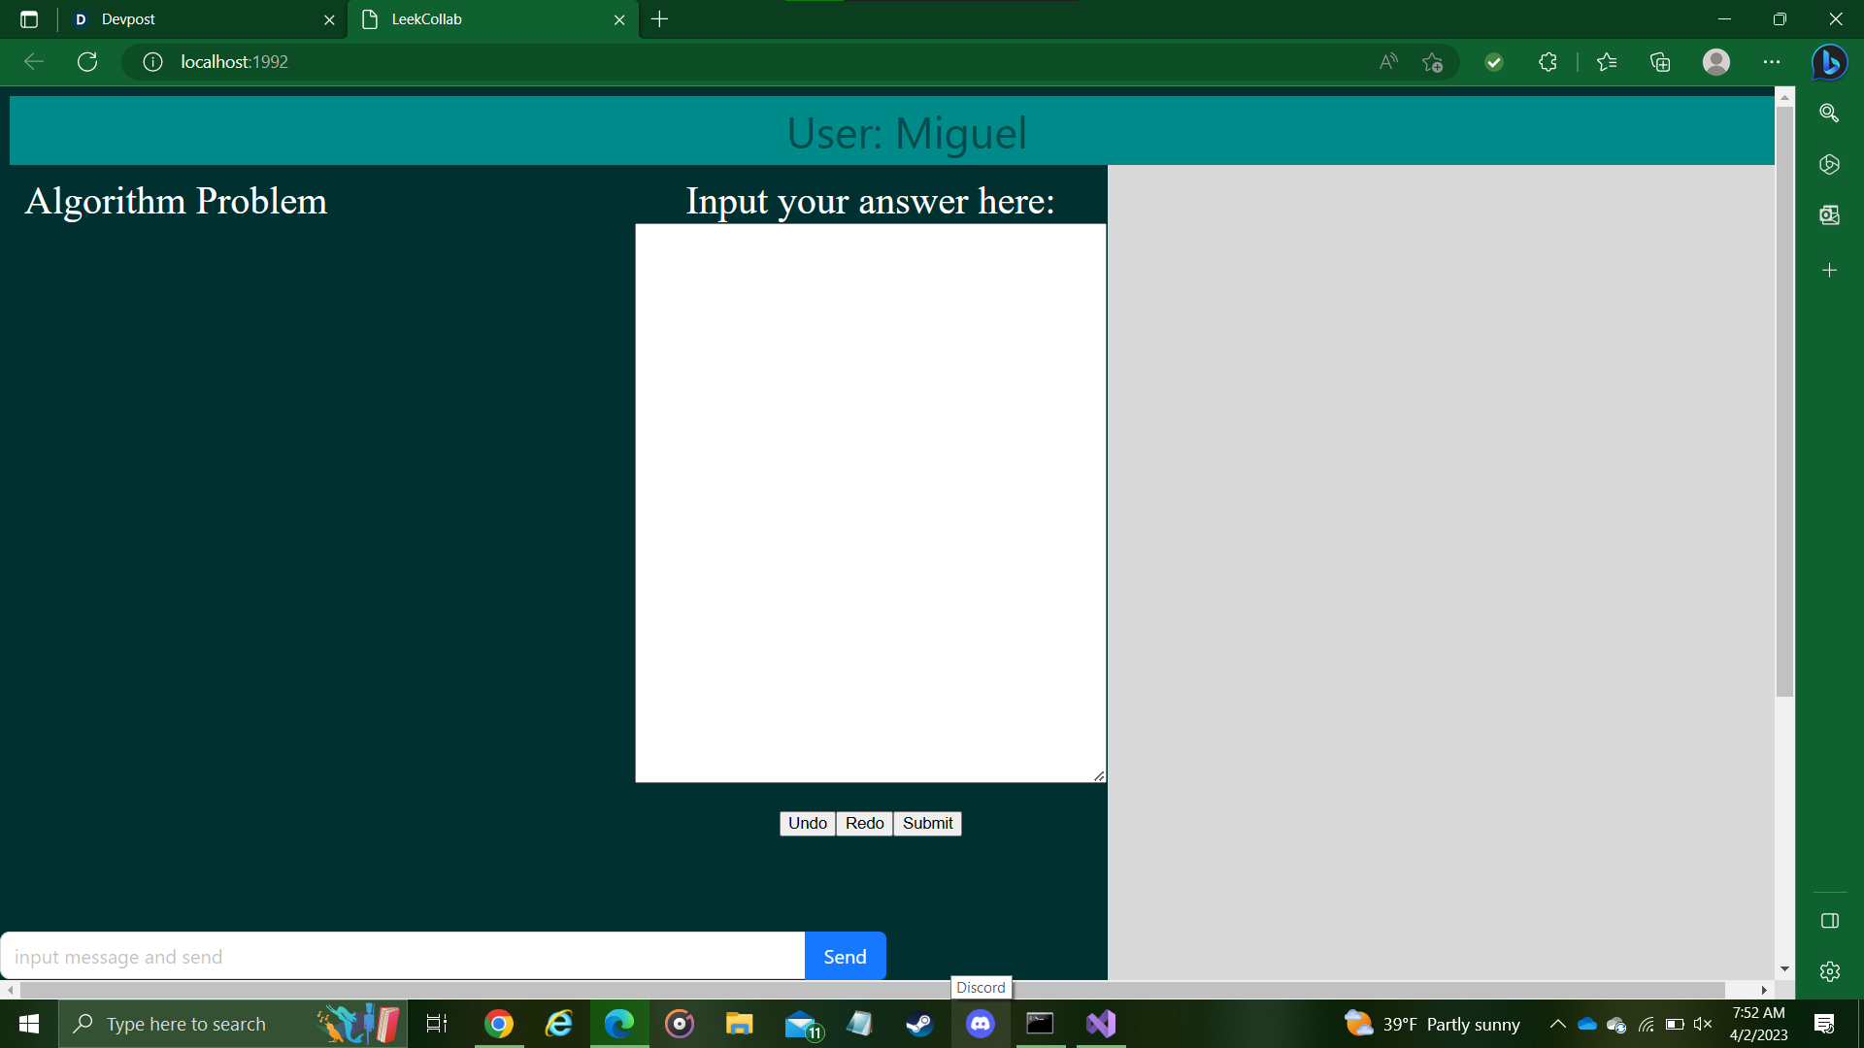Open a new browser tab
The width and height of the screenshot is (1864, 1048).
click(x=660, y=19)
